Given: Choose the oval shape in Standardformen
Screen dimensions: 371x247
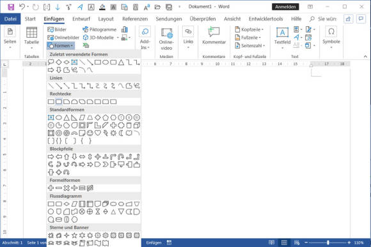Looking at the screenshot, I should pyautogui.click(x=59, y=117).
